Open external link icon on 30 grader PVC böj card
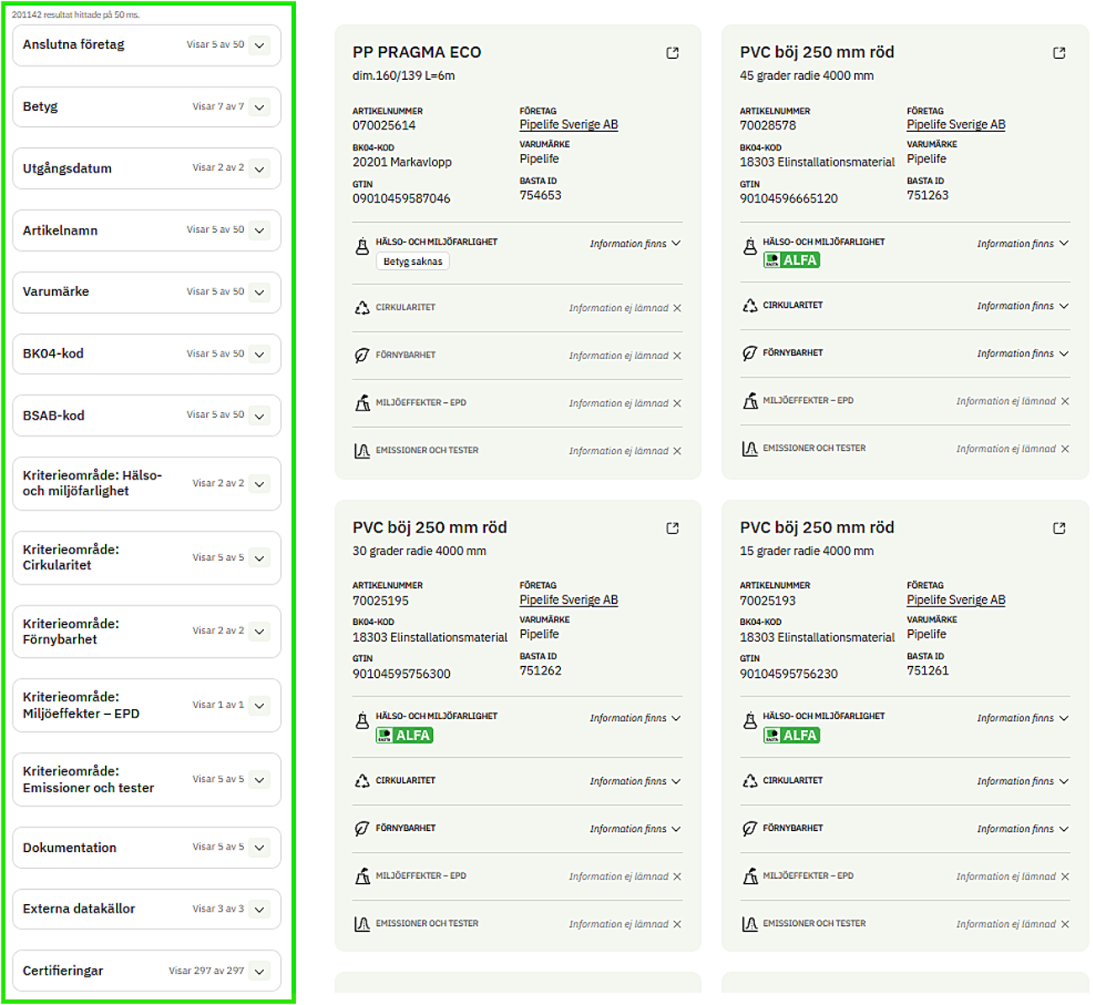This screenshot has width=1093, height=1005. [x=673, y=528]
